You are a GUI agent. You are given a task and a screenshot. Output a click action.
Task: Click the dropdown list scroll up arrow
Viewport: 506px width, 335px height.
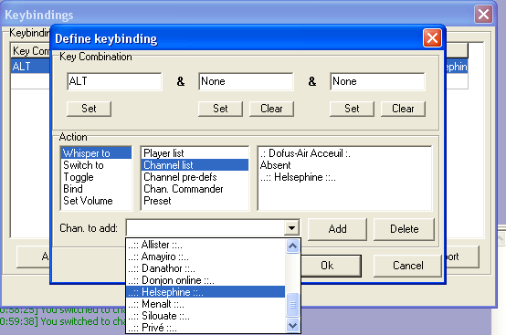pos(292,246)
